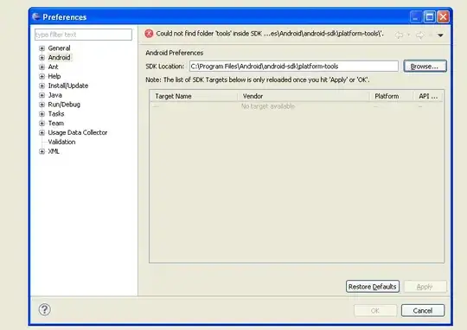Click the help question mark icon

point(45,309)
